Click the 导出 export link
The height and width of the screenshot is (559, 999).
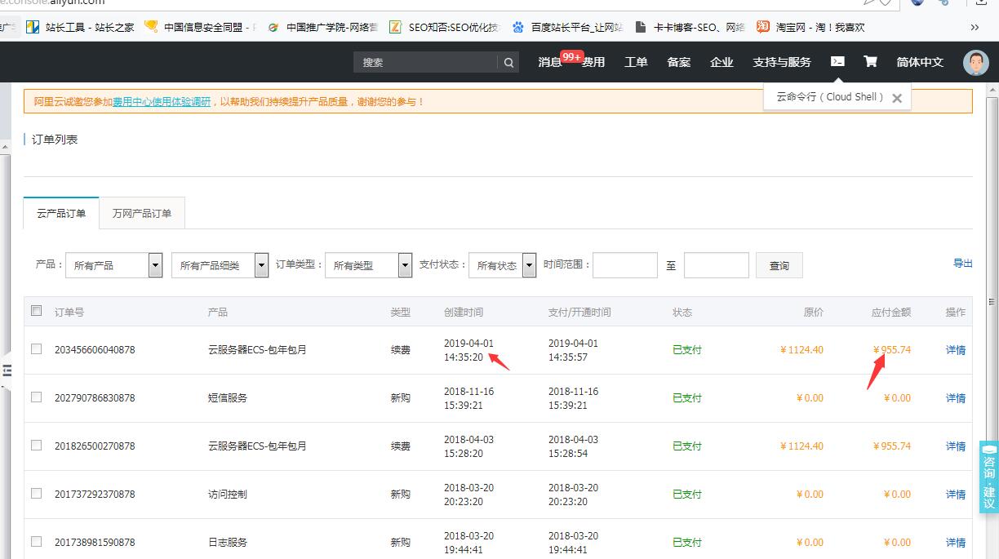pyautogui.click(x=963, y=264)
